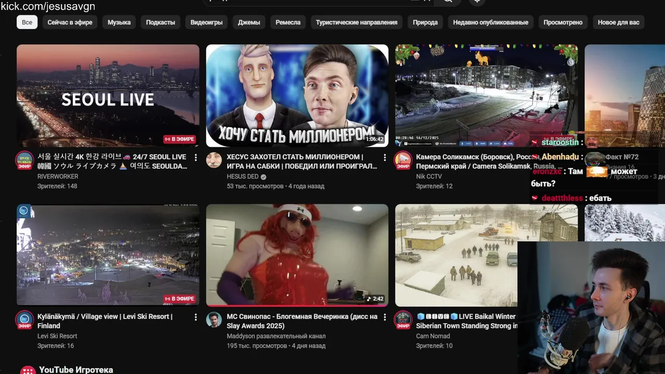Viewport: 665px width, 374px height.
Task: Click 'Зрителей: 10' viewer count
Action: (x=434, y=345)
